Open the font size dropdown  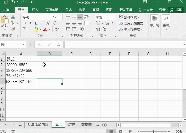coord(61,17)
